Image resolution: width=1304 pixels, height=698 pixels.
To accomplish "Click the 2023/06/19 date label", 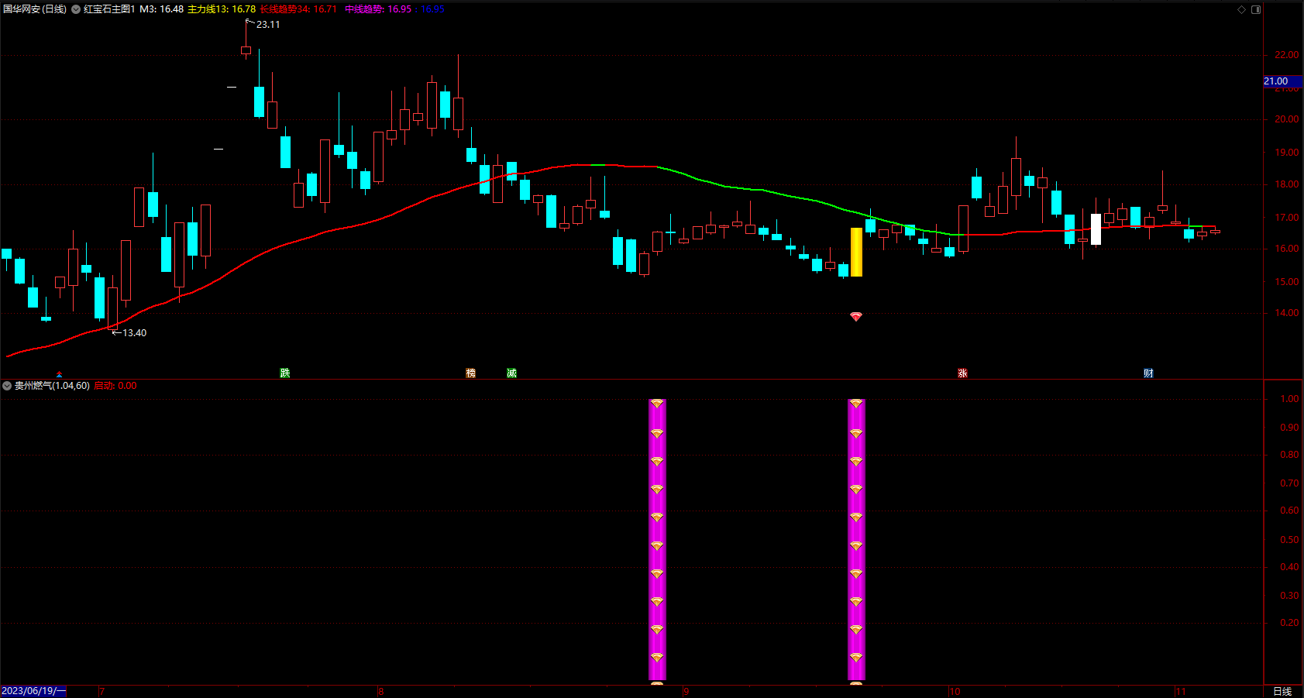I will tap(33, 691).
